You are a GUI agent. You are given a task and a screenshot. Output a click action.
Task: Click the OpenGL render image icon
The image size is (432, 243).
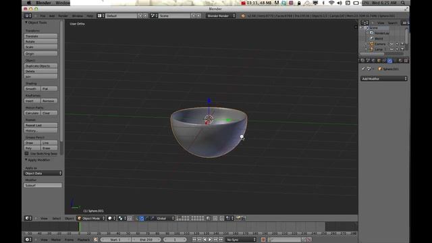(238, 218)
